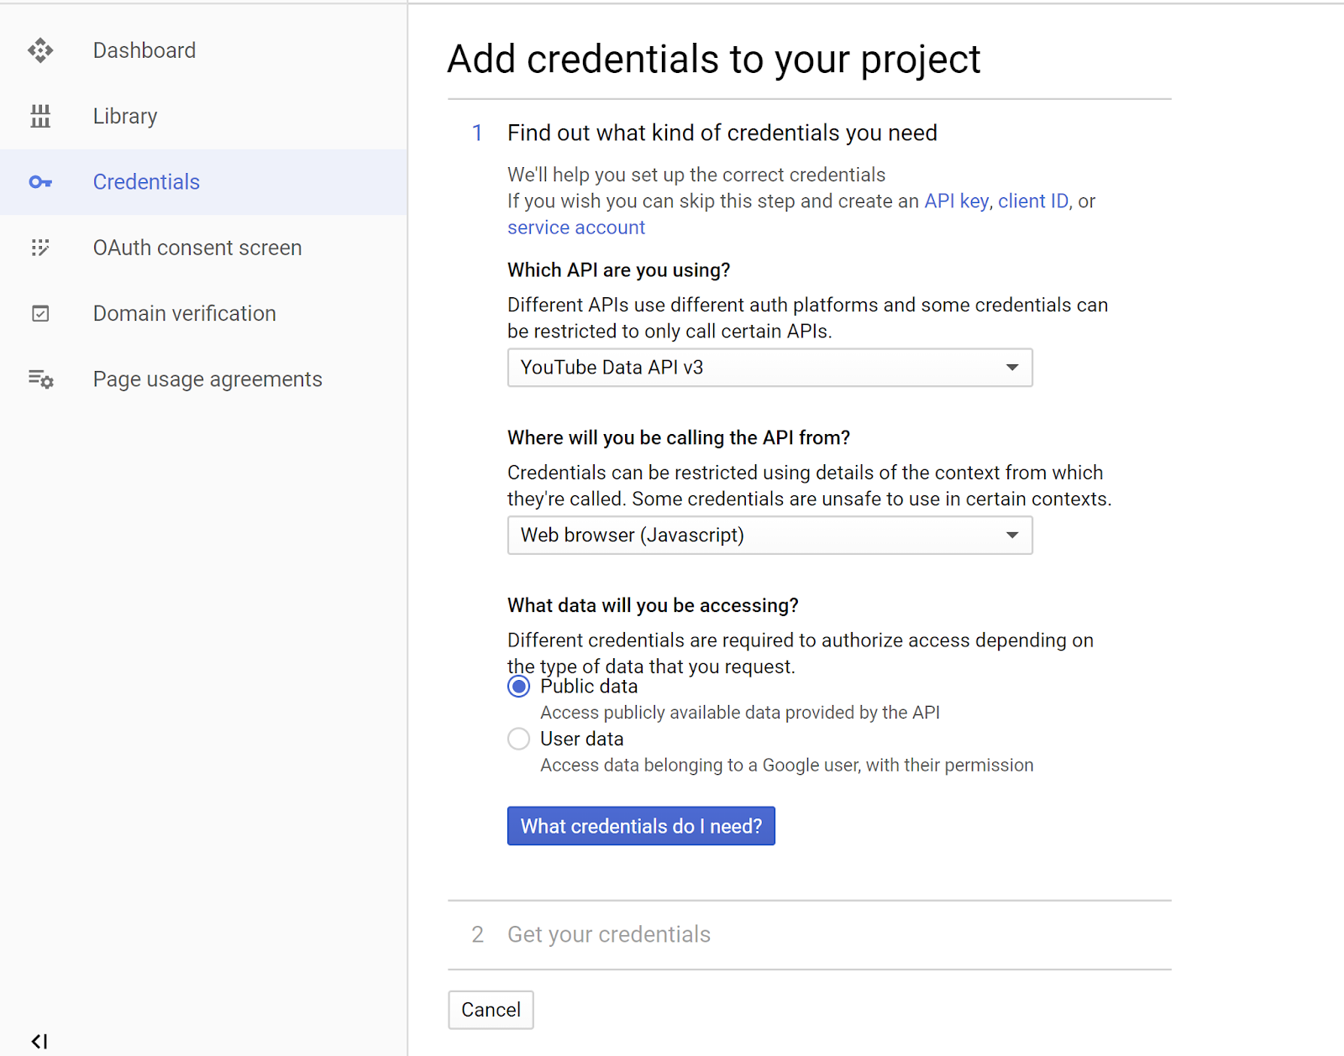This screenshot has width=1344, height=1056.
Task: Follow the API key link
Action: pyautogui.click(x=956, y=201)
